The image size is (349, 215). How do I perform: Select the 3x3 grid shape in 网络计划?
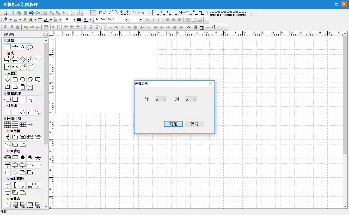coord(23,125)
